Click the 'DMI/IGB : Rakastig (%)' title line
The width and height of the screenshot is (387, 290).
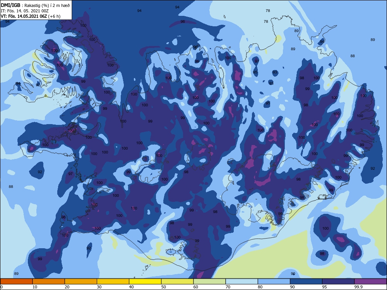36,5
